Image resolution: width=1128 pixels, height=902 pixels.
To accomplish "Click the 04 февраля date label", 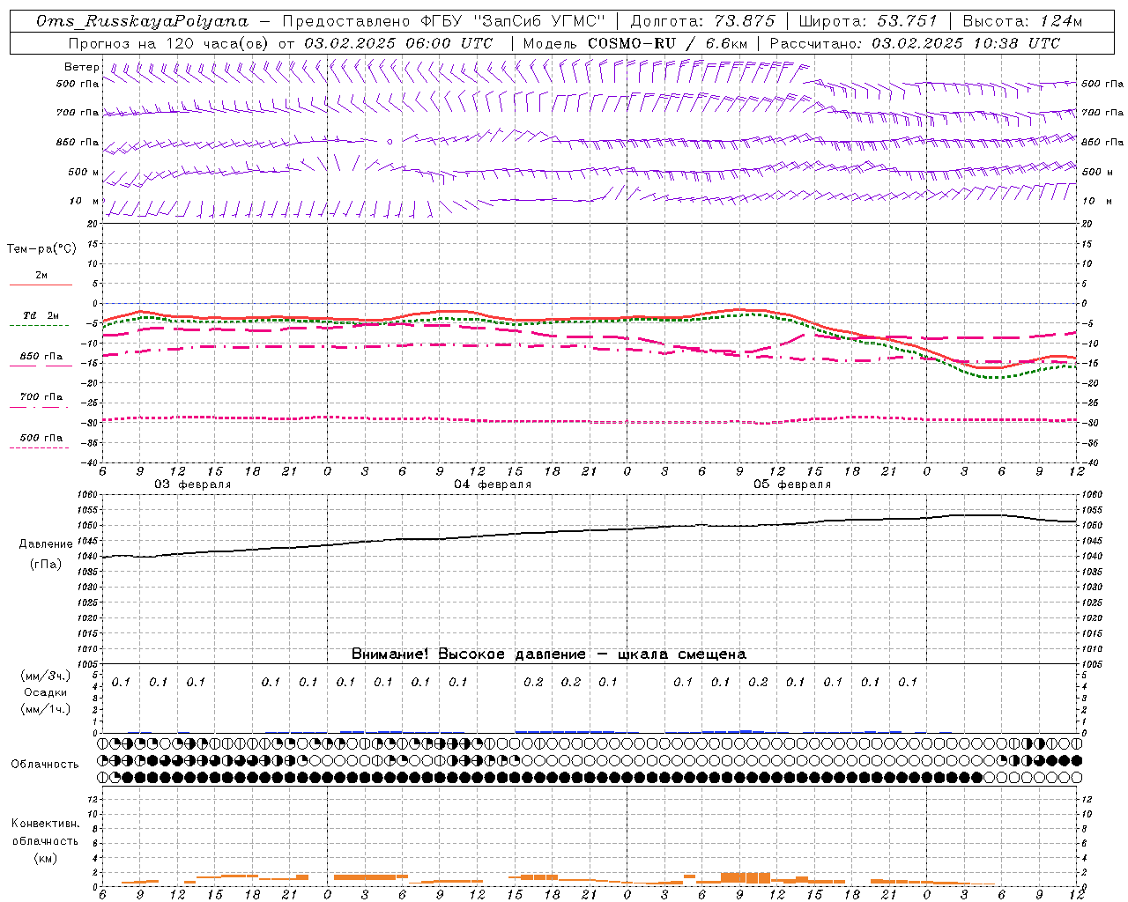I will 493,484.
